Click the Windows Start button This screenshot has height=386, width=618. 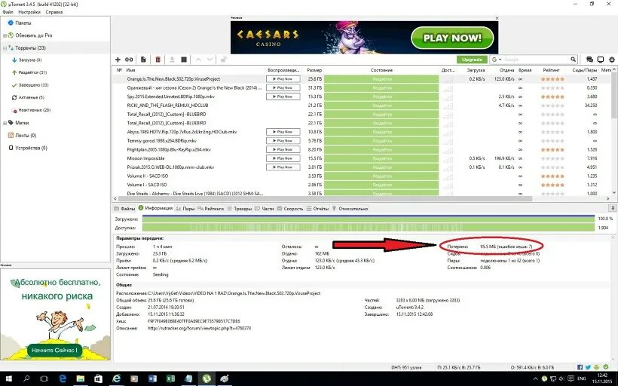(8, 379)
